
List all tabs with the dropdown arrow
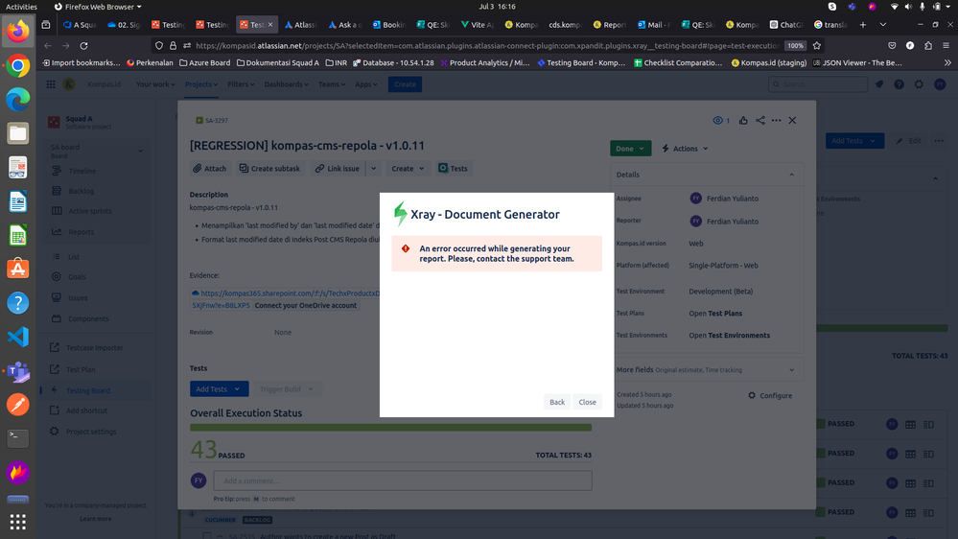(x=883, y=25)
